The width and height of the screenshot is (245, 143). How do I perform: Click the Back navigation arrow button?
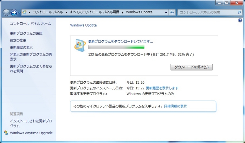(x=6, y=13)
